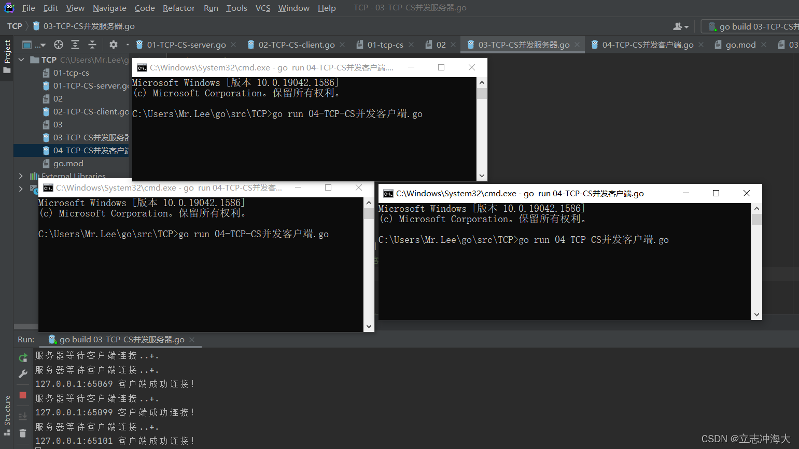
Task: Click the user account icon
Action: [x=681, y=26]
